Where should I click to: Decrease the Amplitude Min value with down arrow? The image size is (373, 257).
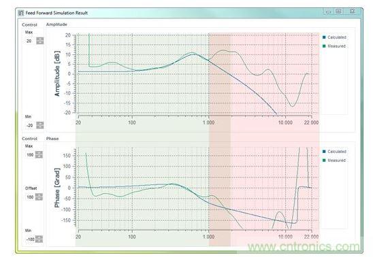40,127
